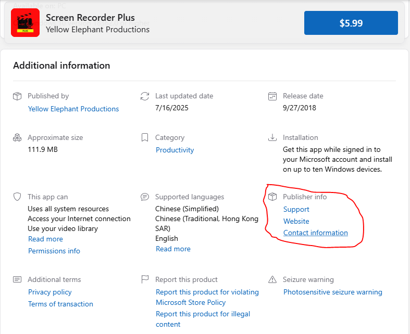Open Yellow Elephant Productions publisher link
Screen dimensions: 410x334
click(73, 109)
